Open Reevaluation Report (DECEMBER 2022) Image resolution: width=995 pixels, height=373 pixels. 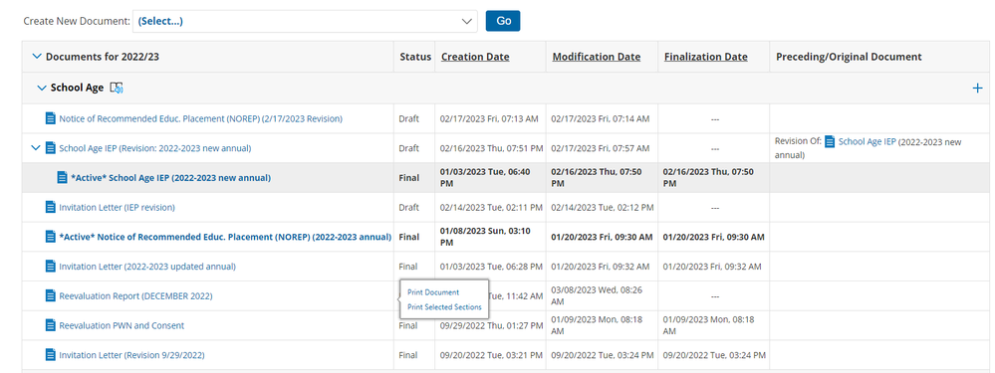135,296
